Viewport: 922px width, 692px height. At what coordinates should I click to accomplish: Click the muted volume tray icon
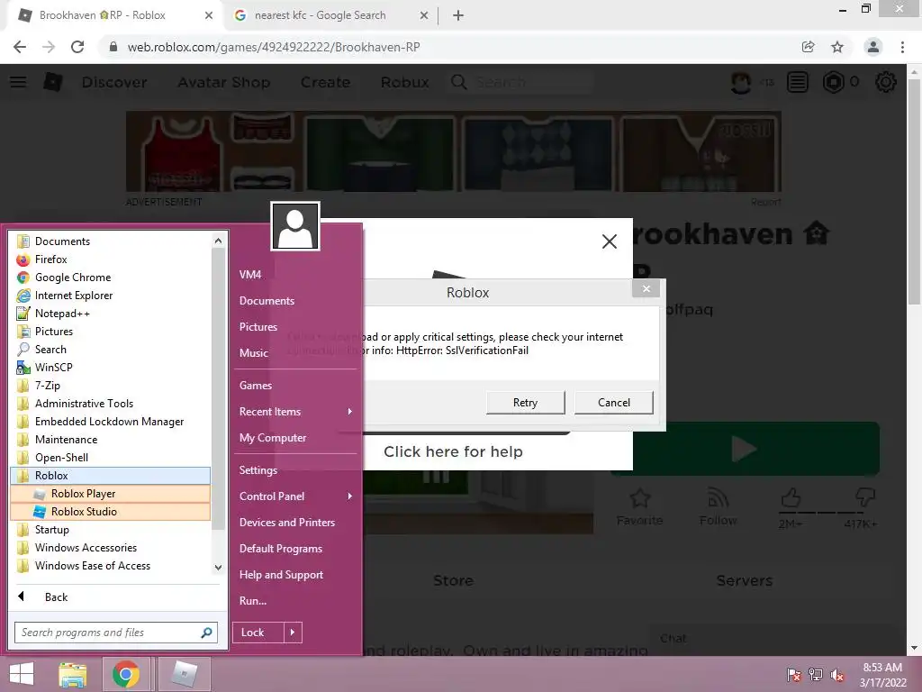point(837,675)
